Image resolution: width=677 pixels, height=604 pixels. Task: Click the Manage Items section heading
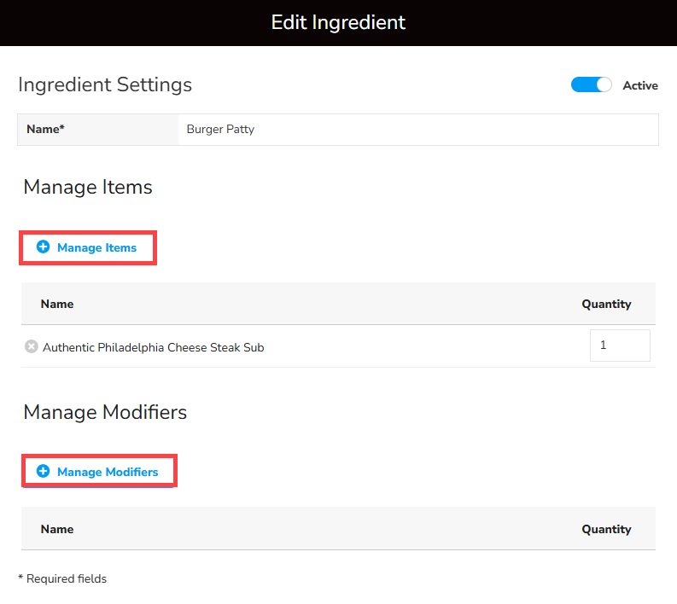pyautogui.click(x=88, y=188)
